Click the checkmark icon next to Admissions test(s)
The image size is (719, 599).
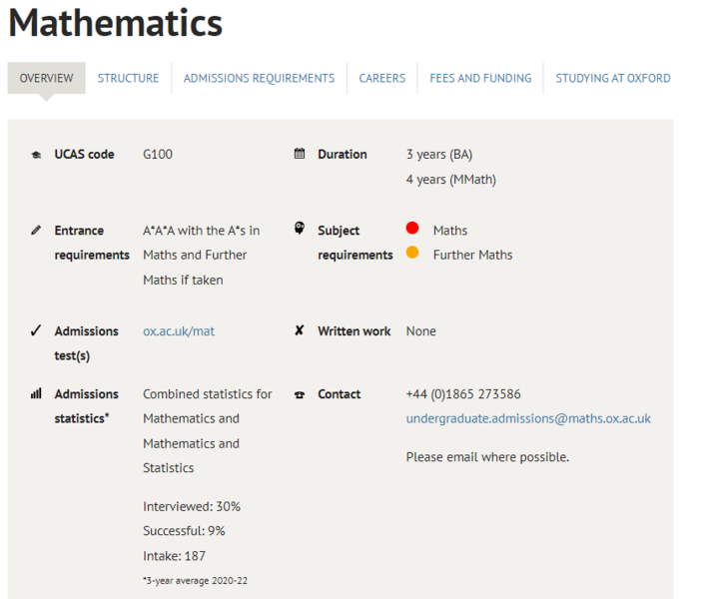[x=36, y=330]
